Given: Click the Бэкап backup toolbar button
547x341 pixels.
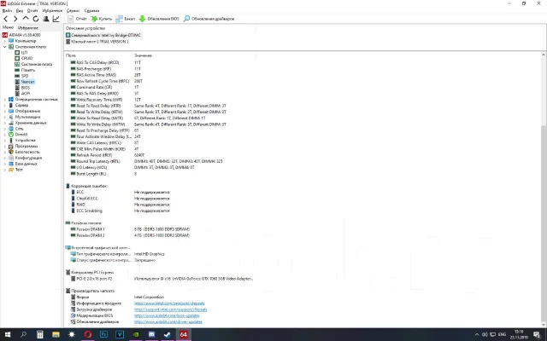Looking at the screenshot, I should [126, 19].
